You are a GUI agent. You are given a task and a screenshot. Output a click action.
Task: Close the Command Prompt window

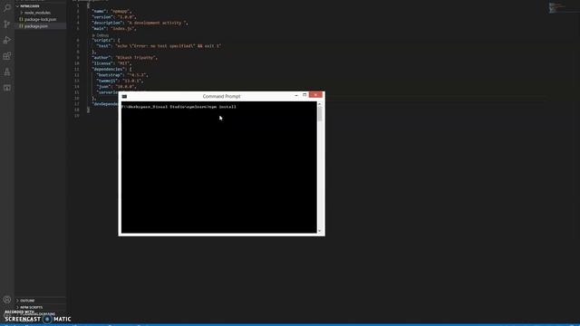[x=315, y=95]
